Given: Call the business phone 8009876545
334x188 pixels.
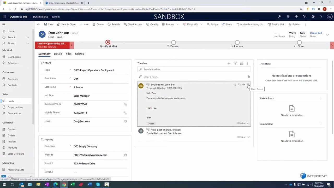Looking at the screenshot, I should click(x=126, y=104).
